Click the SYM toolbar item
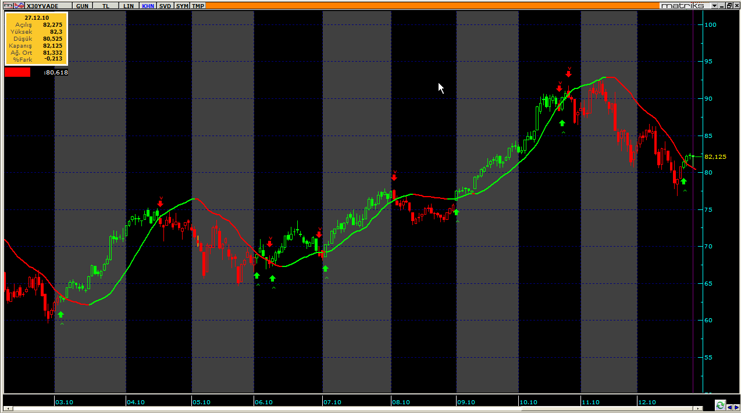Screen dimensions: 741x413 click(x=182, y=5)
